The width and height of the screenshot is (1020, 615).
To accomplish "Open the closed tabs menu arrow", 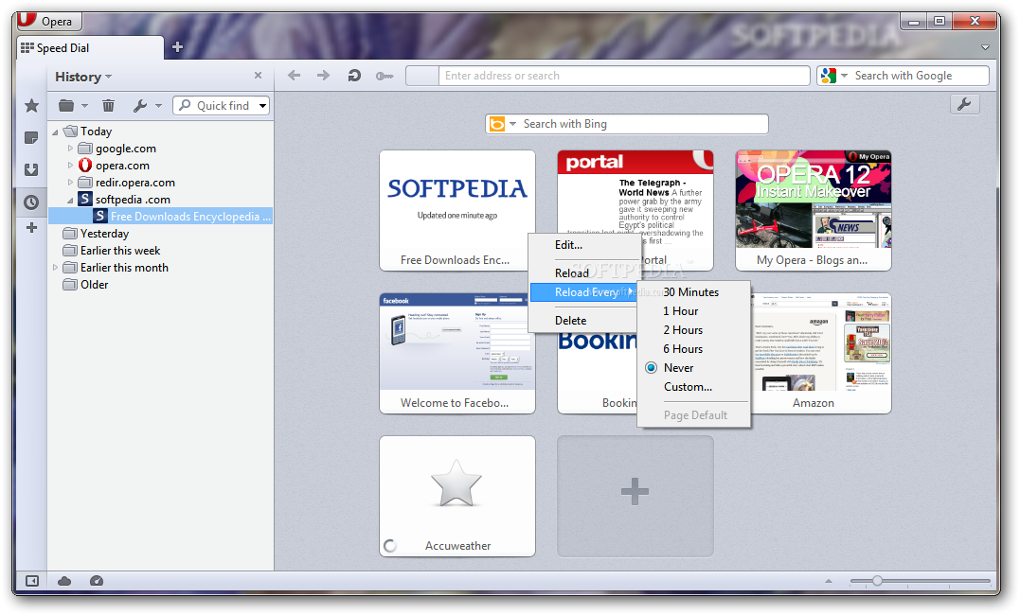I will point(986,47).
